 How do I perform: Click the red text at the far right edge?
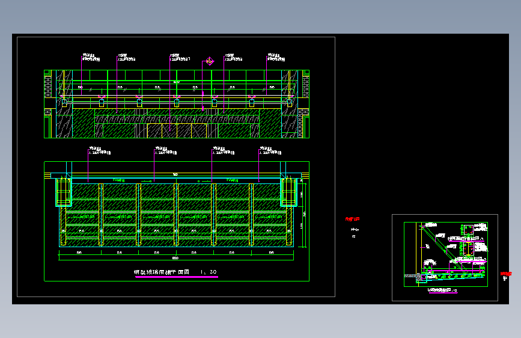coord(506,274)
